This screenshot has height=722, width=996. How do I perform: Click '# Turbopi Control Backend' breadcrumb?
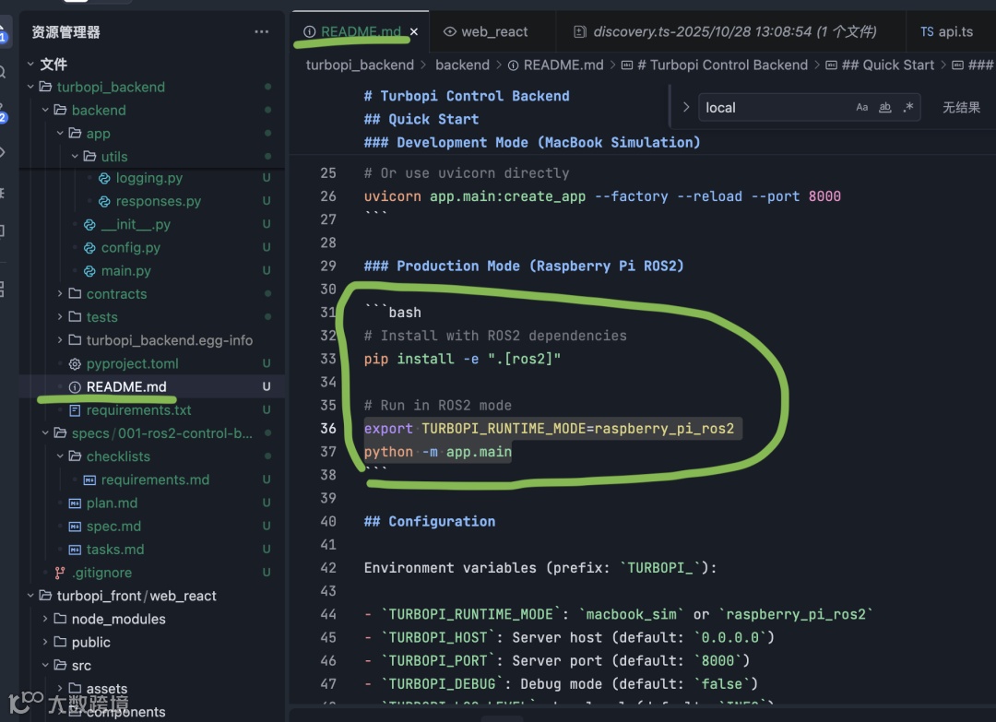tap(722, 65)
